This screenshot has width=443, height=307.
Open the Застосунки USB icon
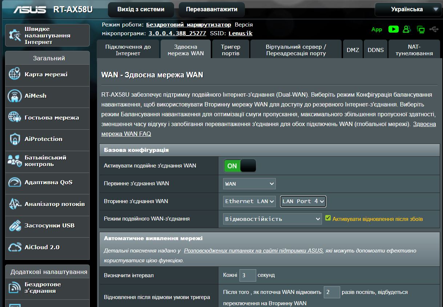[x=15, y=226]
